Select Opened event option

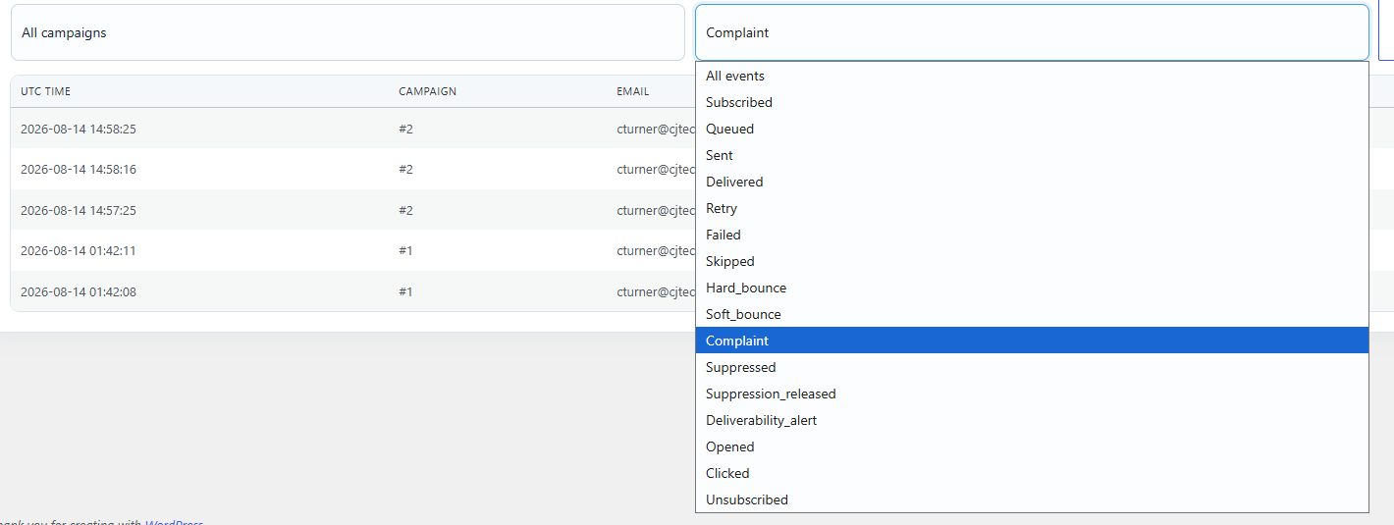pos(1032,446)
